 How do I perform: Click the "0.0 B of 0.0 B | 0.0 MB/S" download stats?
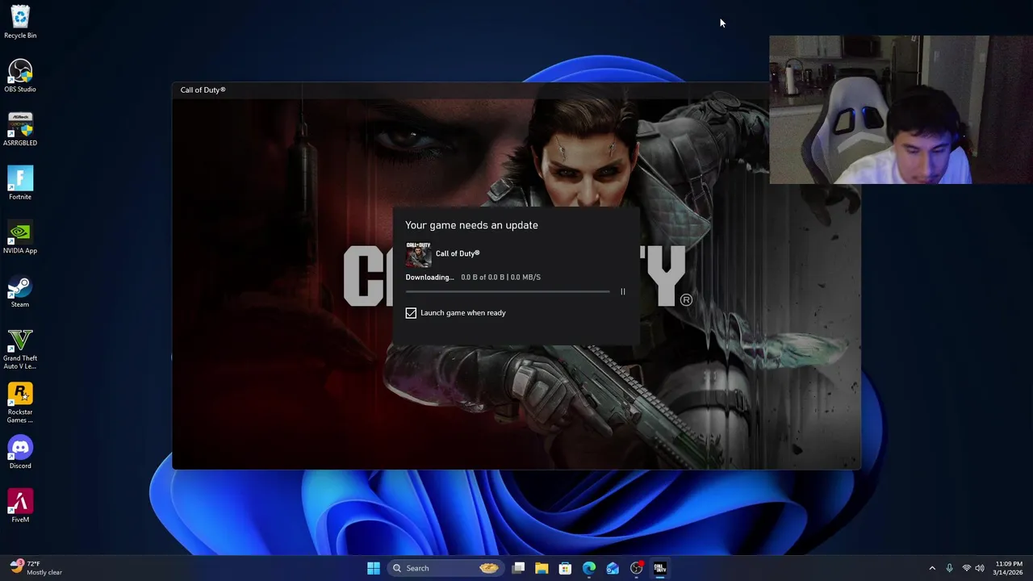(500, 278)
